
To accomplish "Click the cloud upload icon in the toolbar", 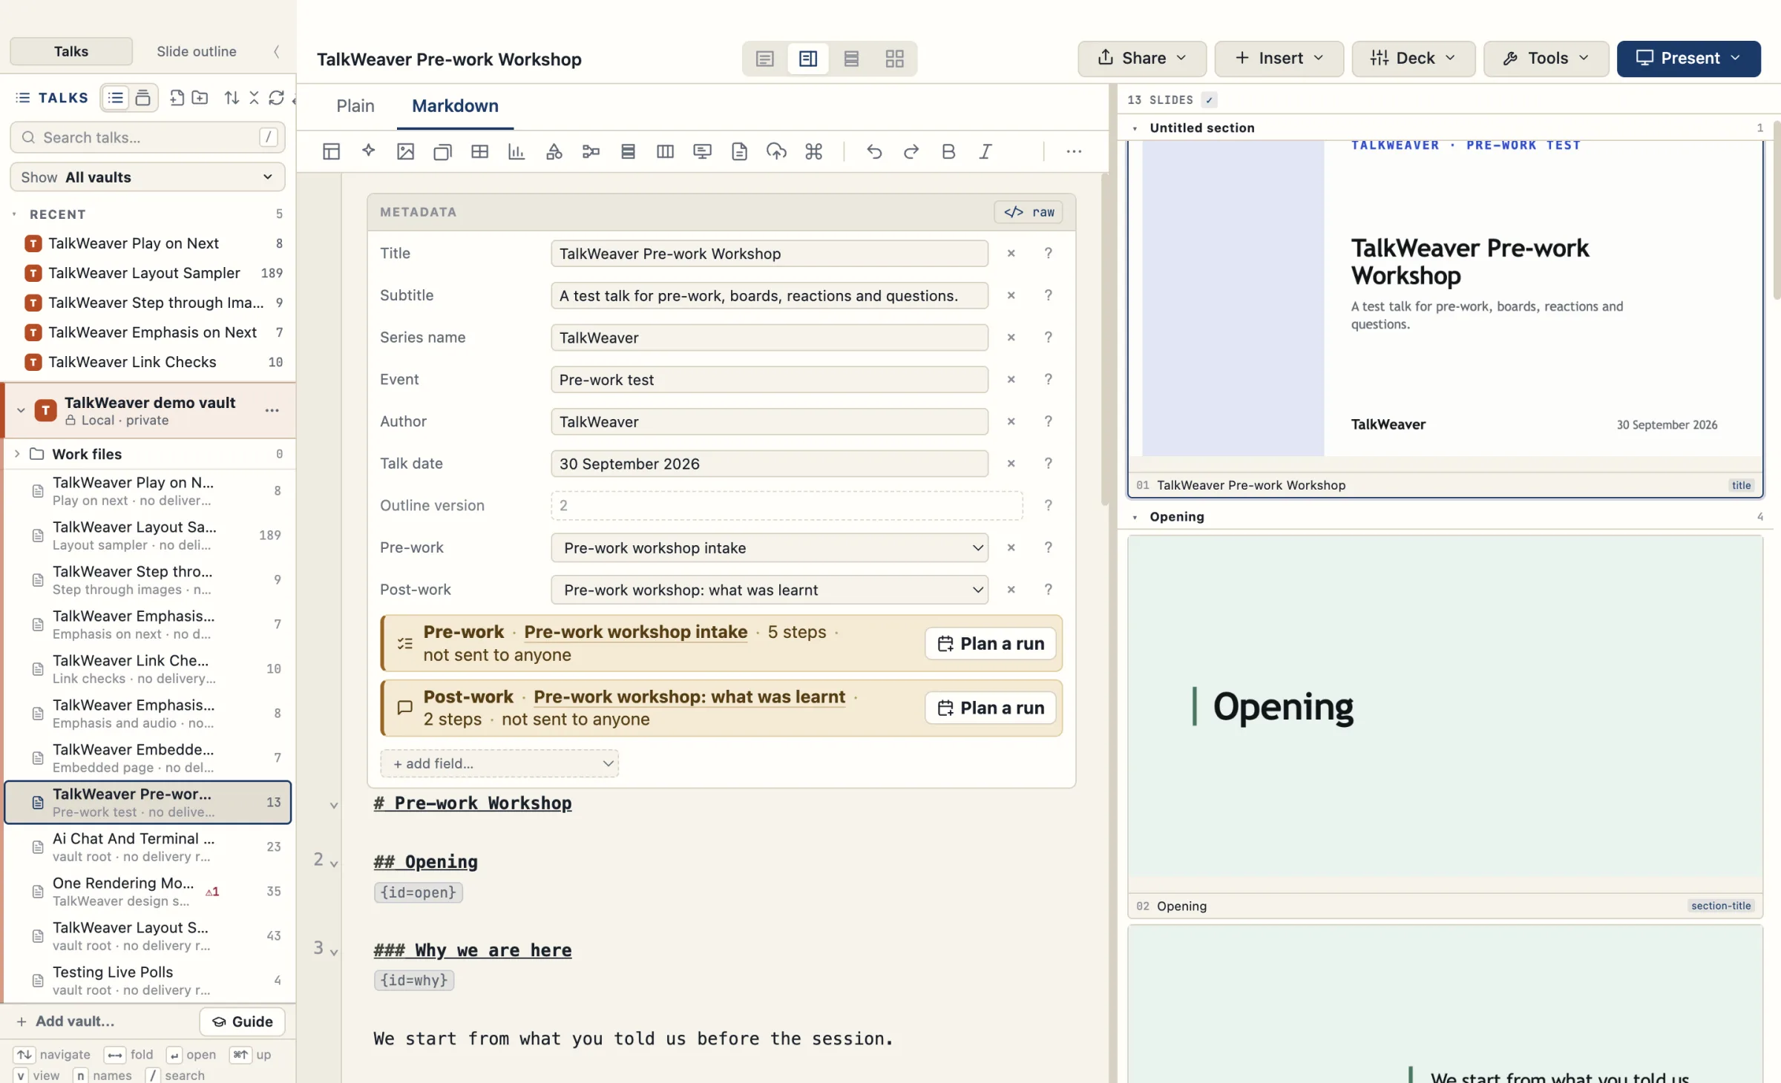I will point(776,151).
